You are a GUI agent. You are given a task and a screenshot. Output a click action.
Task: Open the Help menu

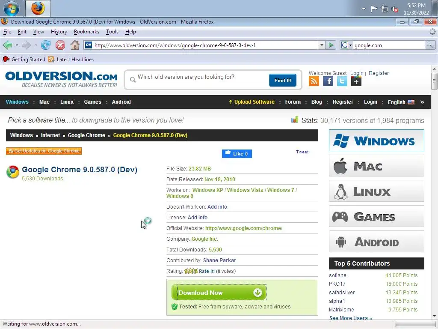[x=130, y=32]
